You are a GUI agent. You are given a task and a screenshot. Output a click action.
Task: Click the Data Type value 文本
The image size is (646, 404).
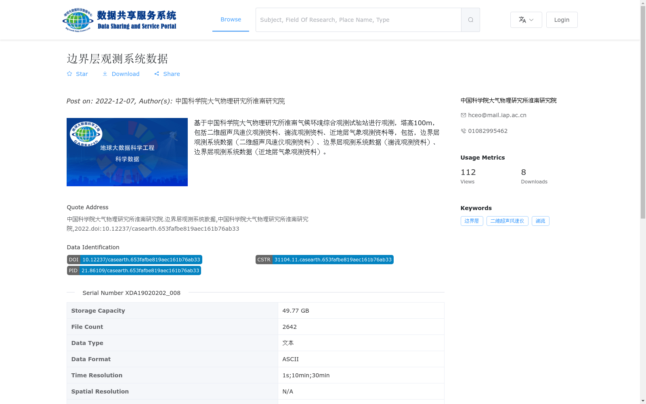coord(288,343)
